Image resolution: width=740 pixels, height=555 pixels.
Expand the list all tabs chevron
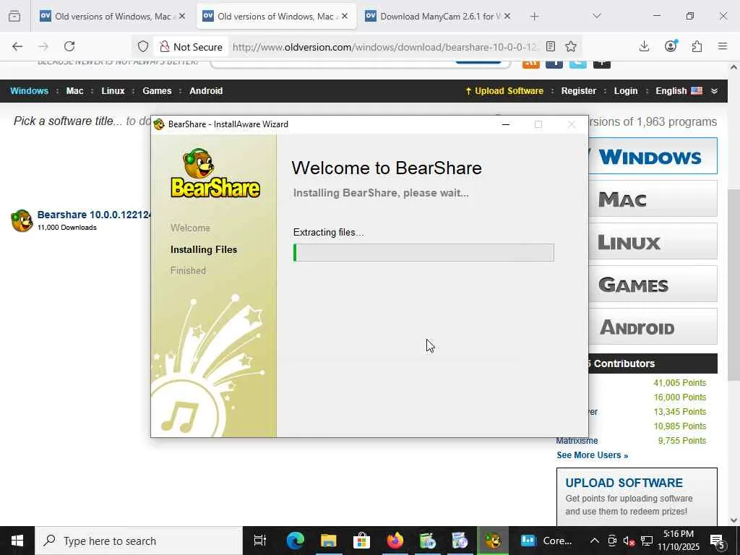[597, 16]
